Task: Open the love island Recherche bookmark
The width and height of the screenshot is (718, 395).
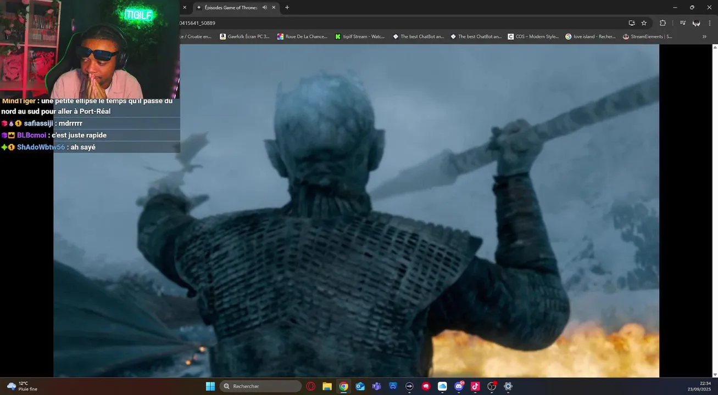Action: (591, 37)
